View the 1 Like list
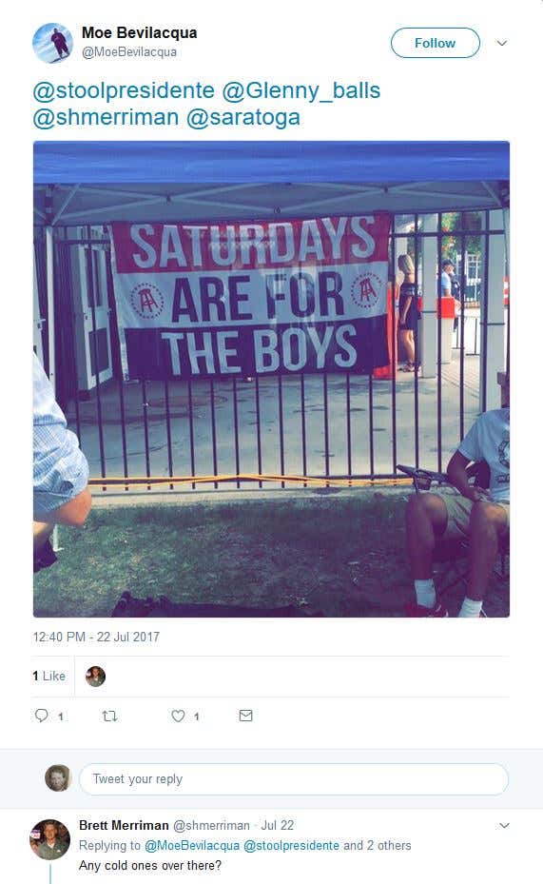 tap(49, 676)
